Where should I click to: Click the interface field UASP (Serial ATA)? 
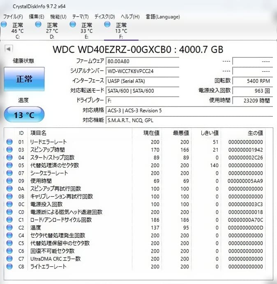coord(143,81)
